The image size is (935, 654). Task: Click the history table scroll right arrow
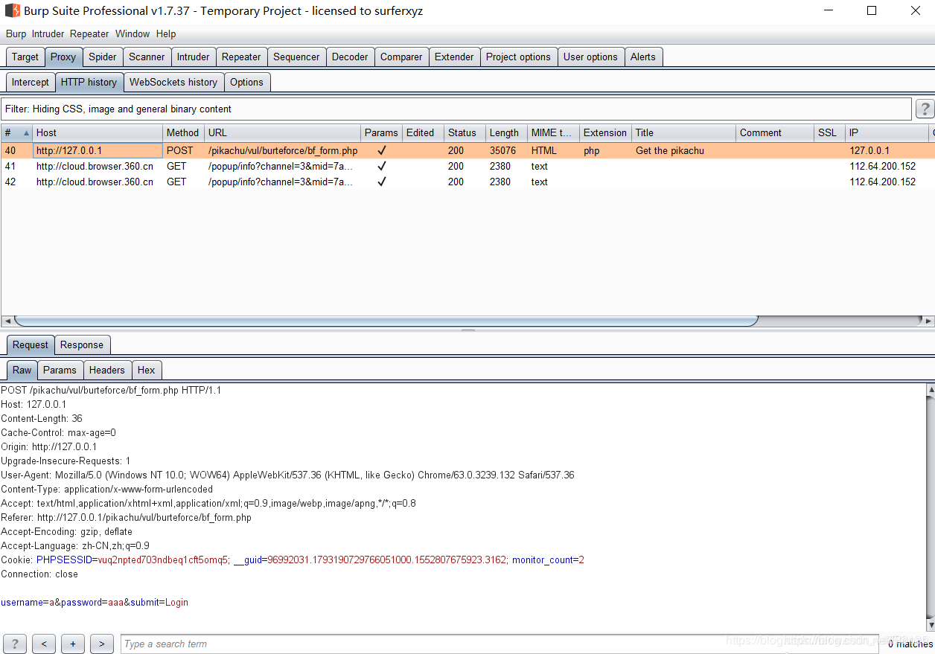[x=928, y=321]
